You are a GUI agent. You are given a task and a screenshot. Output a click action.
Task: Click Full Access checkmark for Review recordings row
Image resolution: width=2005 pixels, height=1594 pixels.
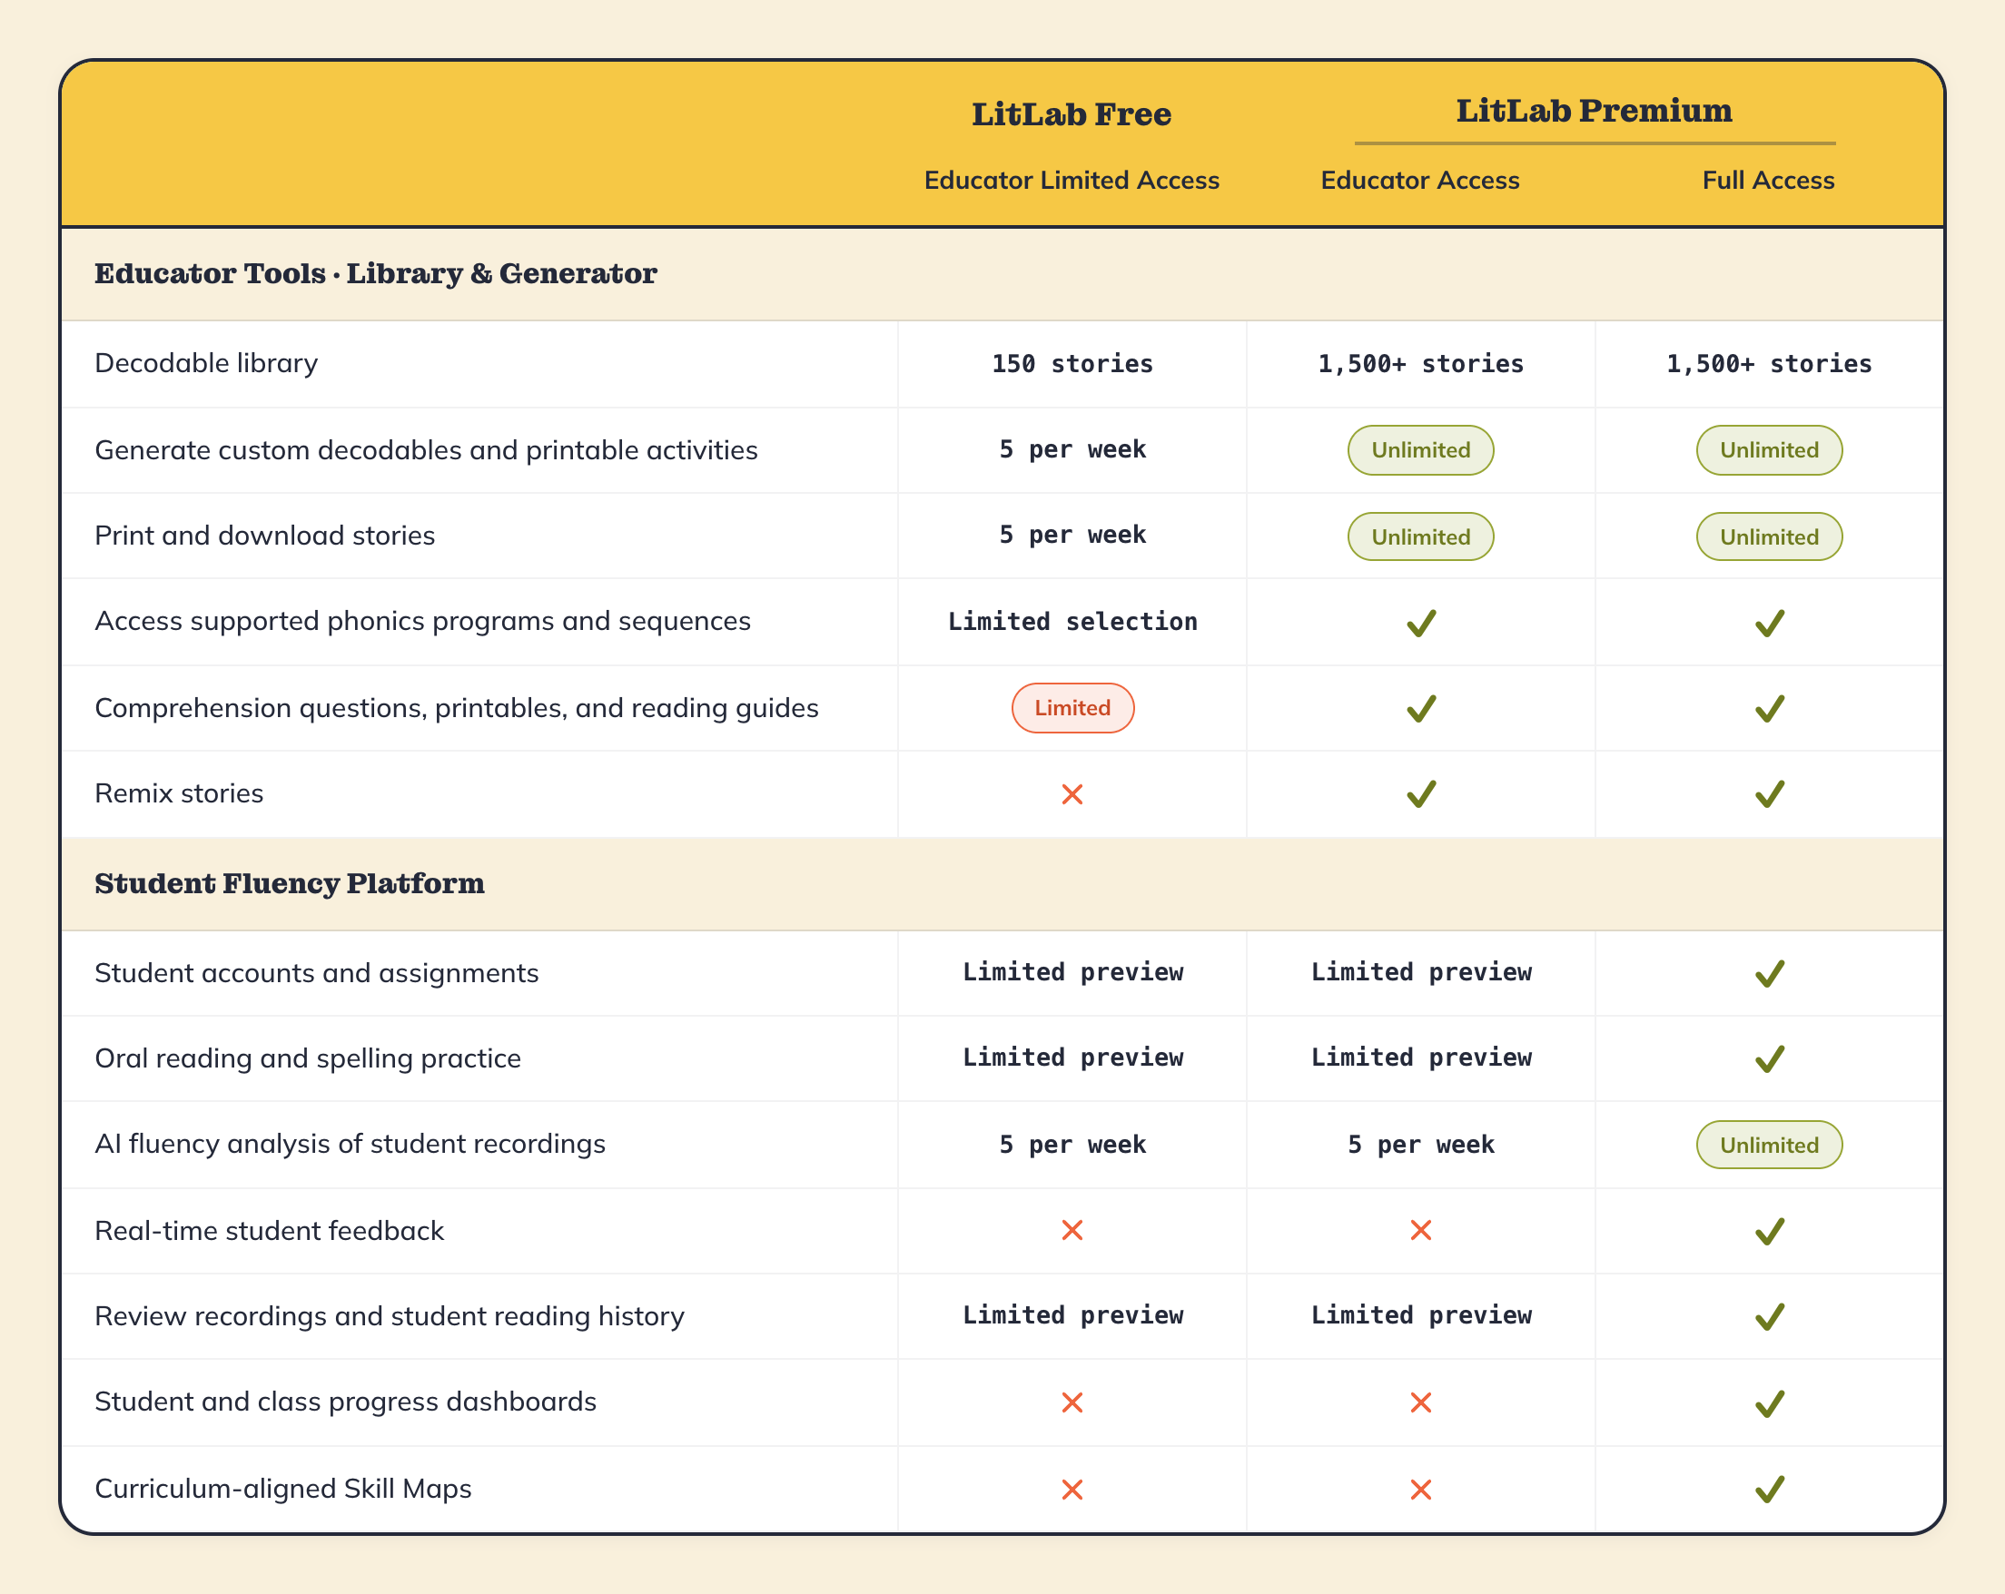1769,1316
